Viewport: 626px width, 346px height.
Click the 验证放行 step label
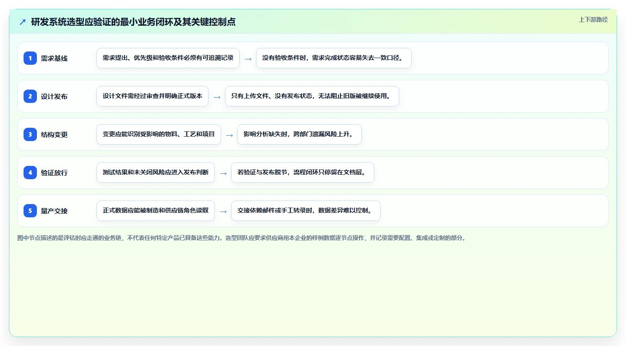(54, 173)
